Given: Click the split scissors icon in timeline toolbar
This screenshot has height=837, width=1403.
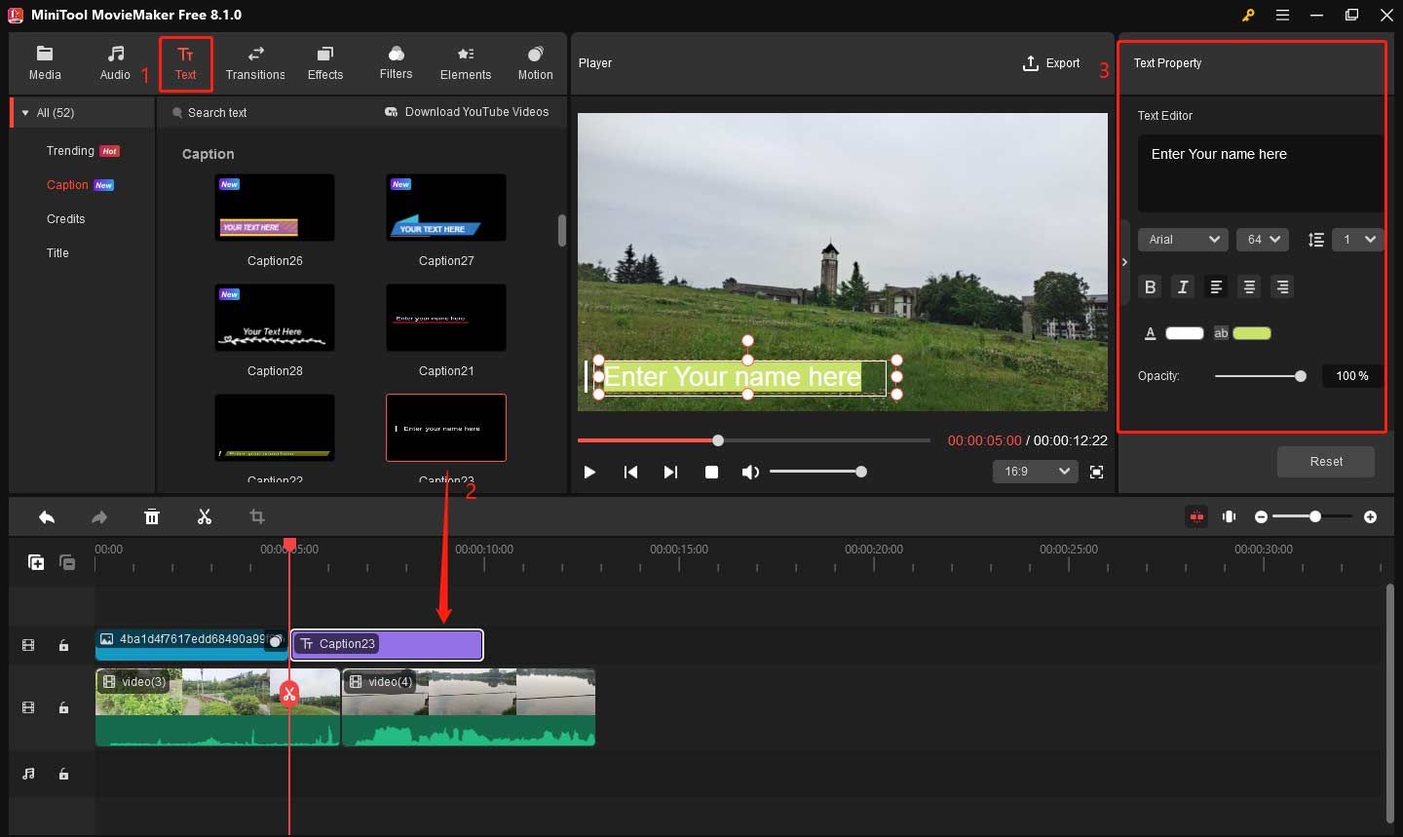Looking at the screenshot, I should click(204, 516).
